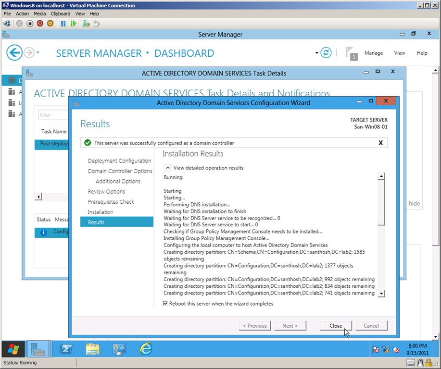Viewport: 441px width, 369px height.
Task: Open the View menu of VM Connection
Action: click(x=80, y=13)
